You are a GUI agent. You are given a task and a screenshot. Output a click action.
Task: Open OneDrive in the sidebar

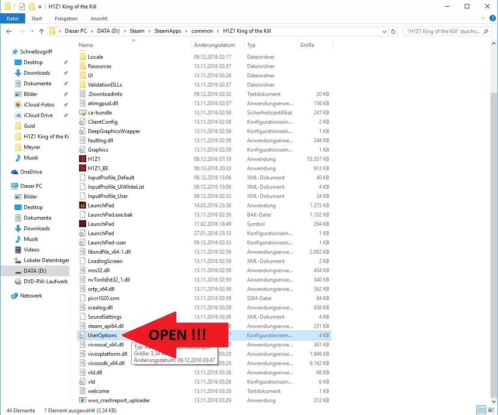tap(31, 172)
